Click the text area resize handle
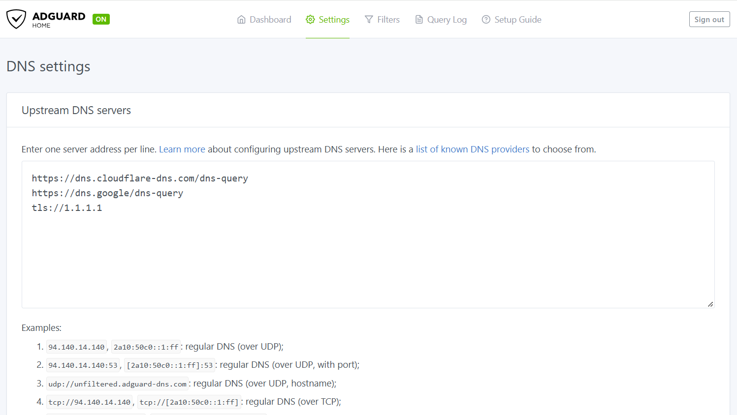 coord(710,304)
